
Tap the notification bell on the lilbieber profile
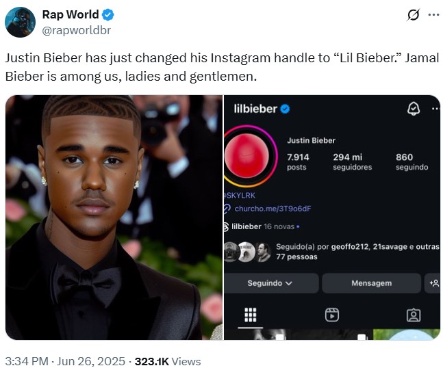(413, 109)
